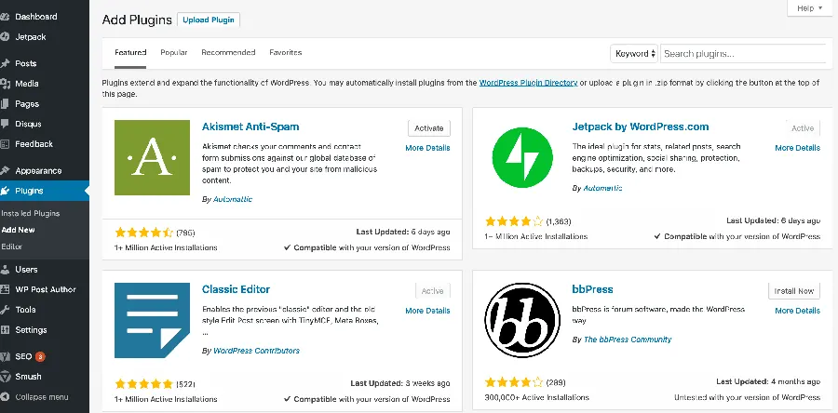Click the Classic Editor blue logo
The height and width of the screenshot is (413, 838).
[153, 320]
